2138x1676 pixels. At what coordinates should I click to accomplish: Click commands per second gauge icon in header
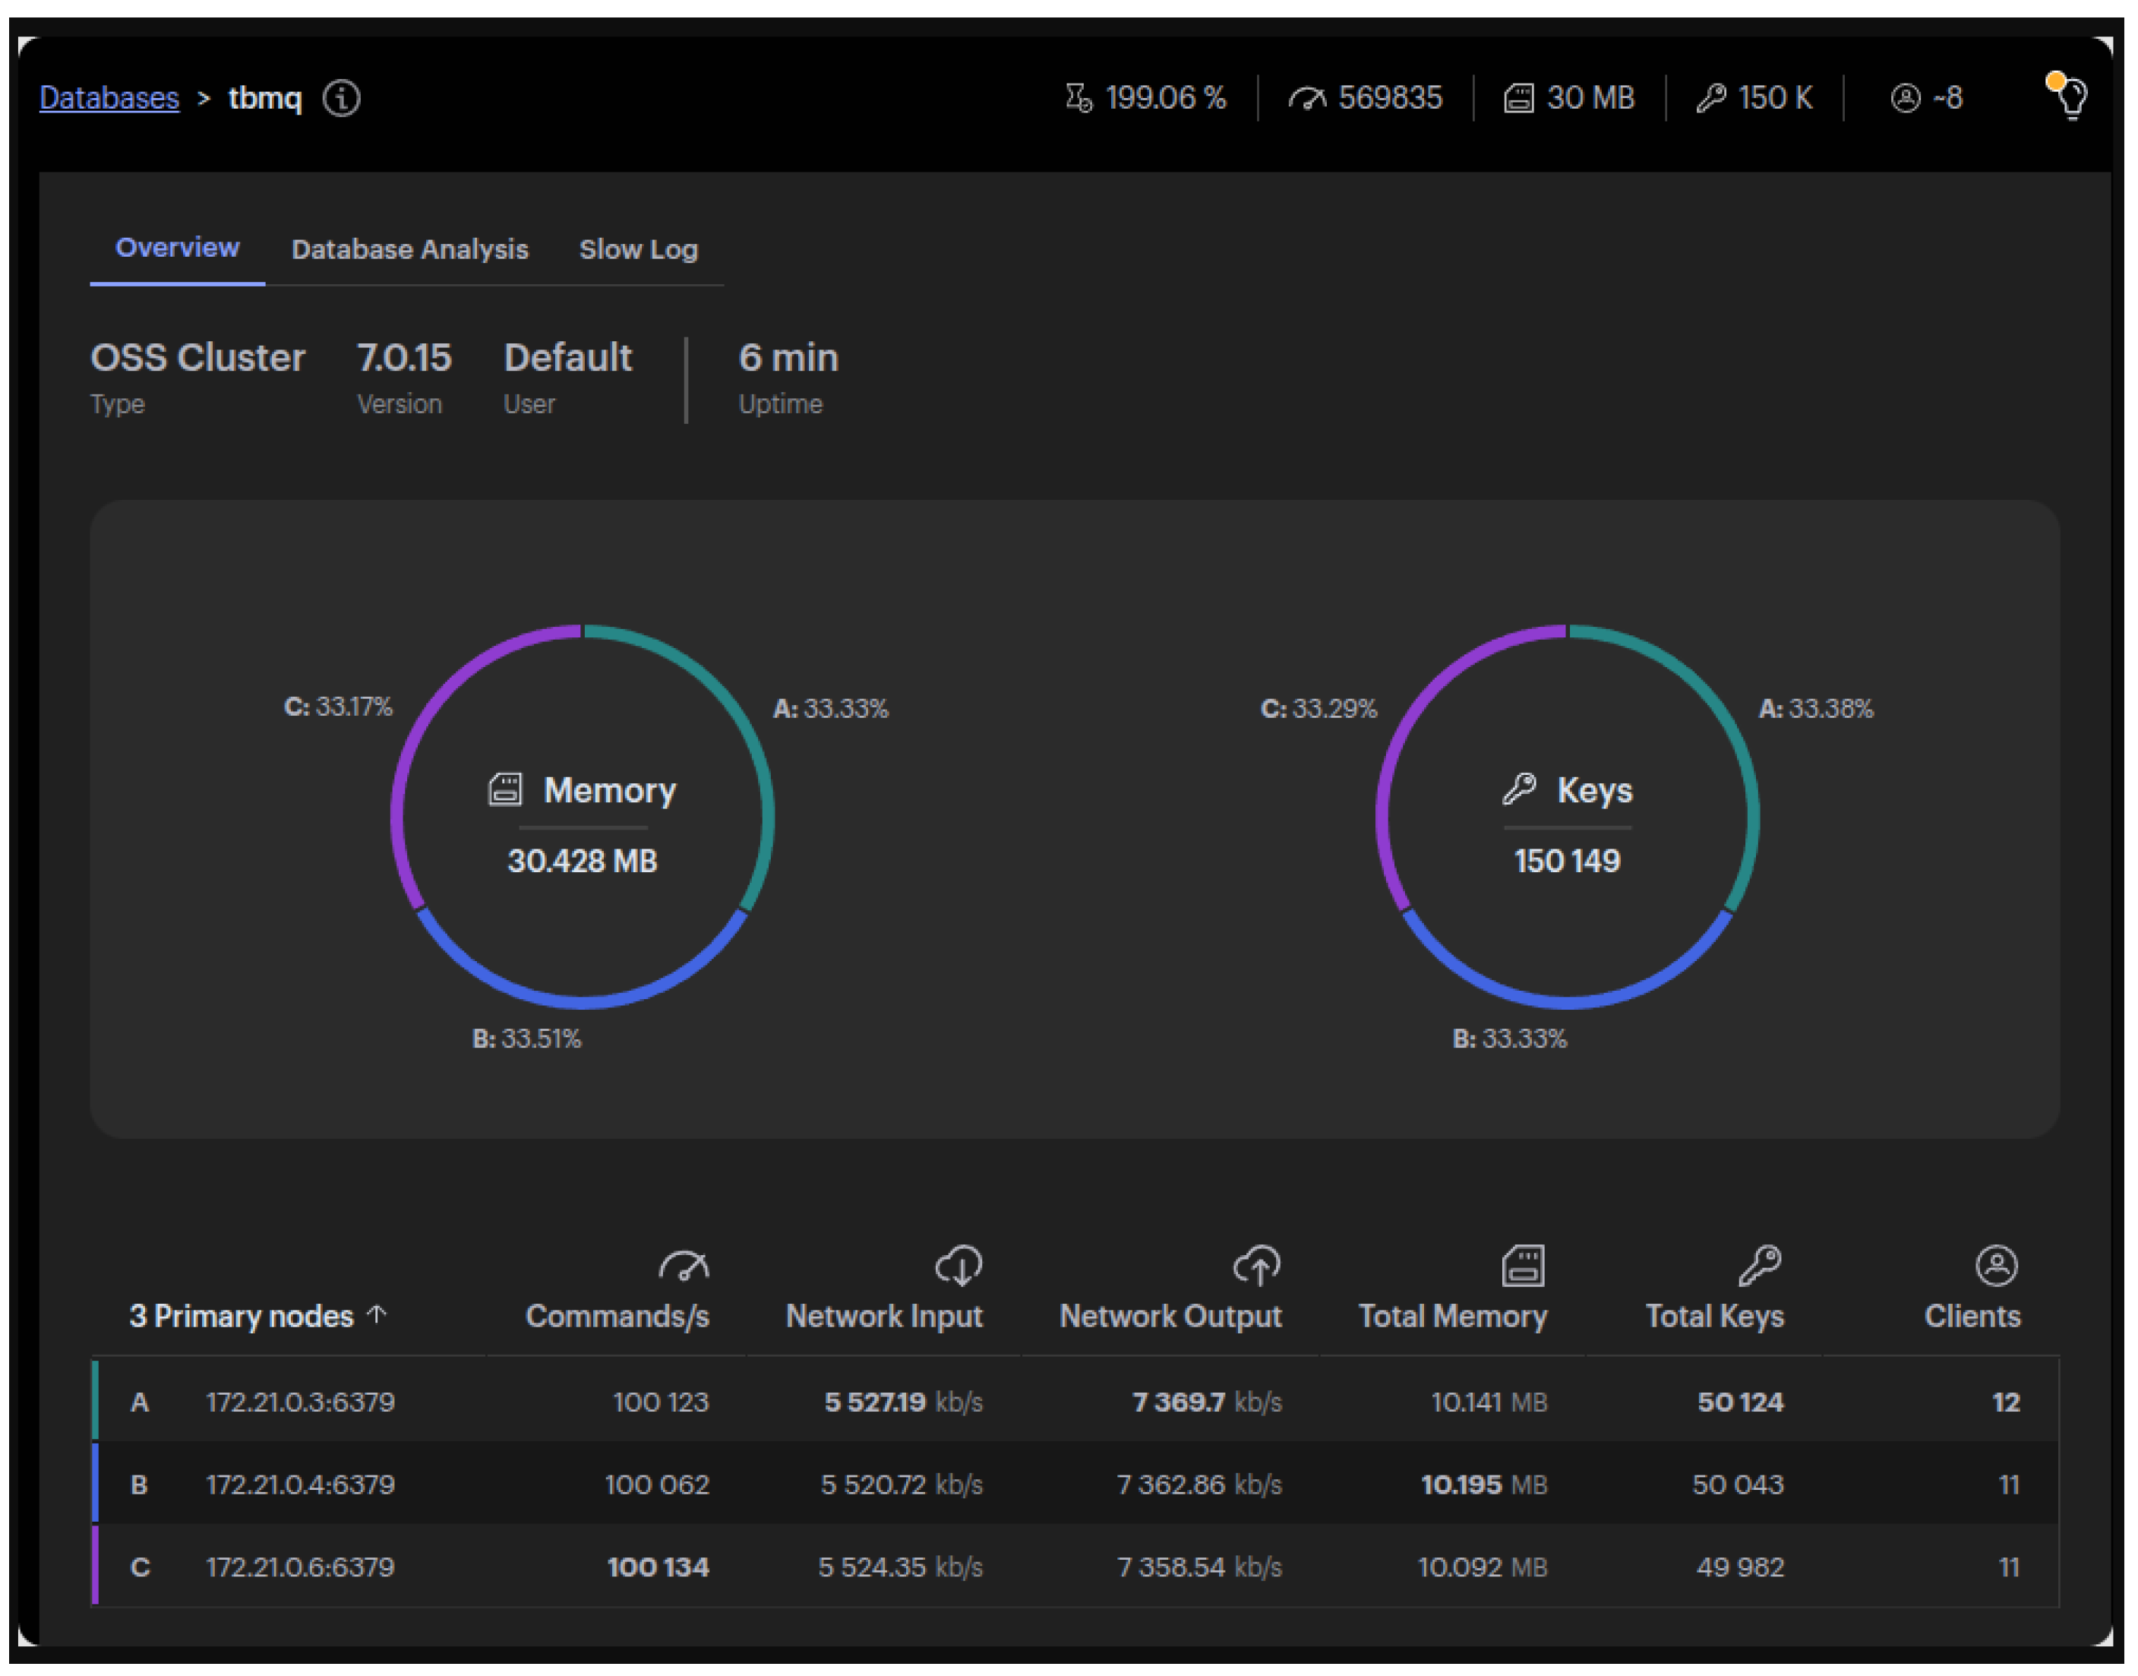pyautogui.click(x=1306, y=98)
